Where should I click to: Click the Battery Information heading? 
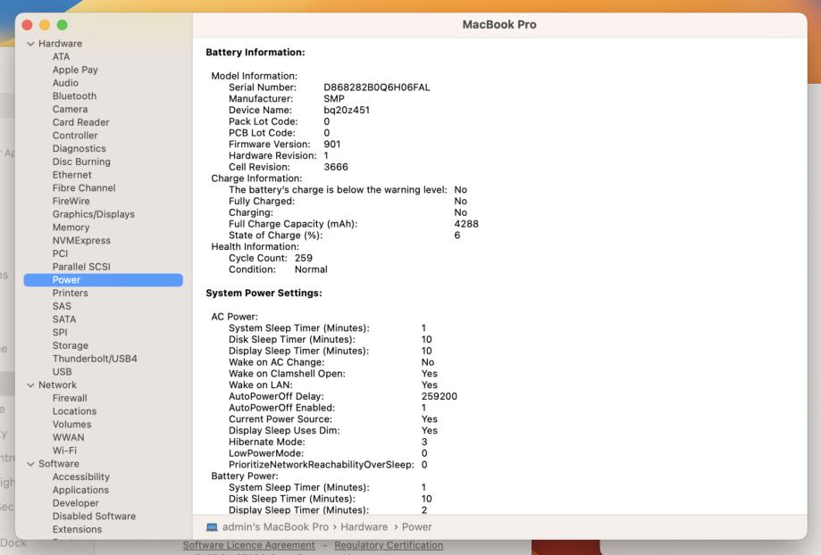point(255,53)
